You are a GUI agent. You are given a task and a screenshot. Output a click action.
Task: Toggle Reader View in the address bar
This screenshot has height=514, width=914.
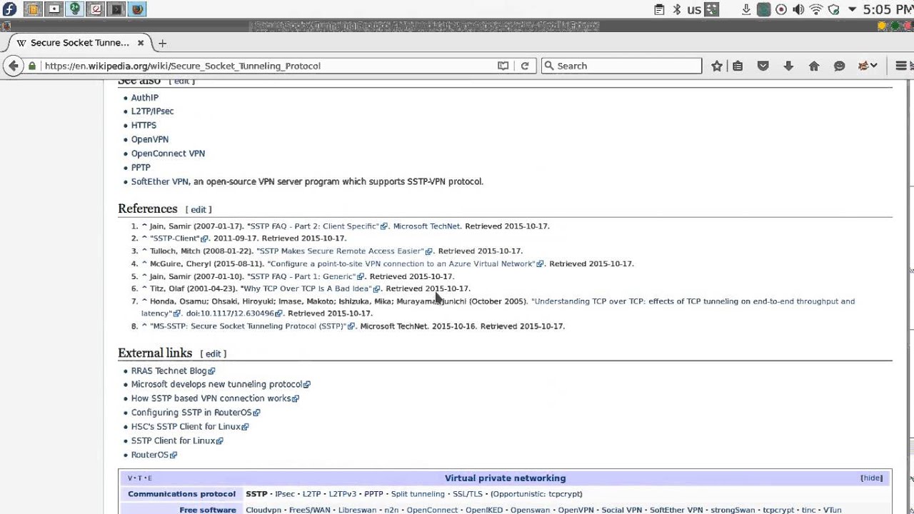(x=503, y=66)
